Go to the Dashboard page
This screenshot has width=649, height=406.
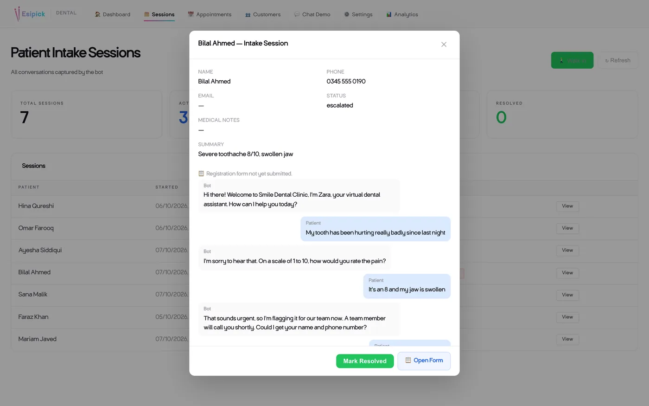(113, 14)
